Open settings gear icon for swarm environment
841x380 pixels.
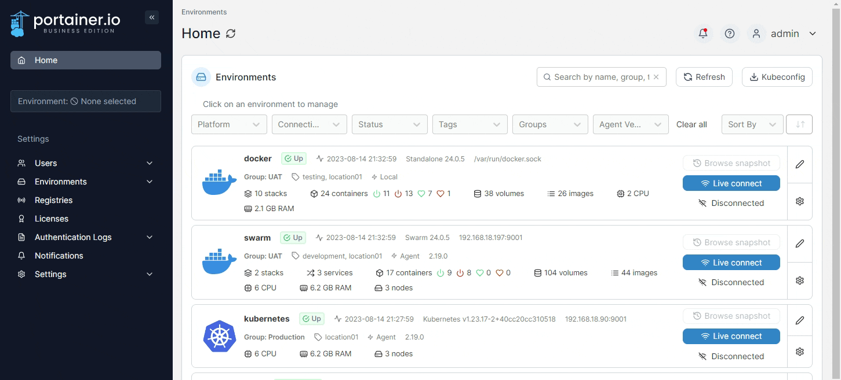[800, 281]
